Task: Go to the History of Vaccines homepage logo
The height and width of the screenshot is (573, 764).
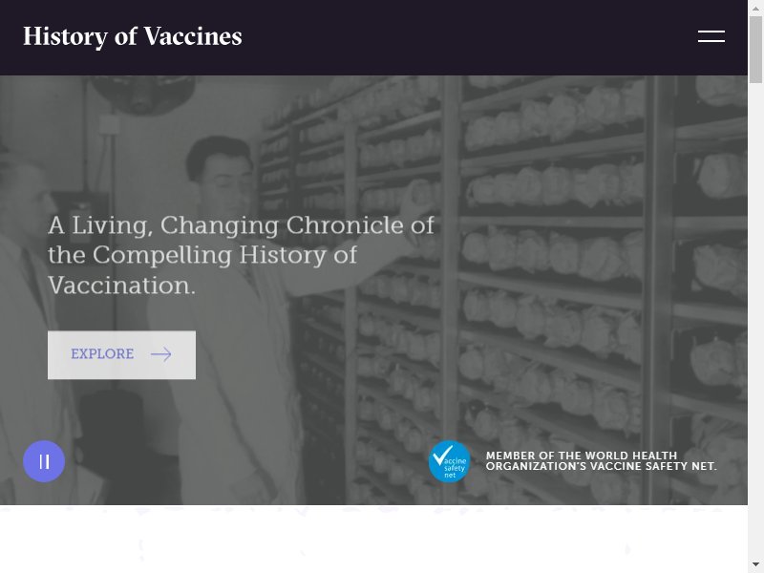Action: pos(133,36)
